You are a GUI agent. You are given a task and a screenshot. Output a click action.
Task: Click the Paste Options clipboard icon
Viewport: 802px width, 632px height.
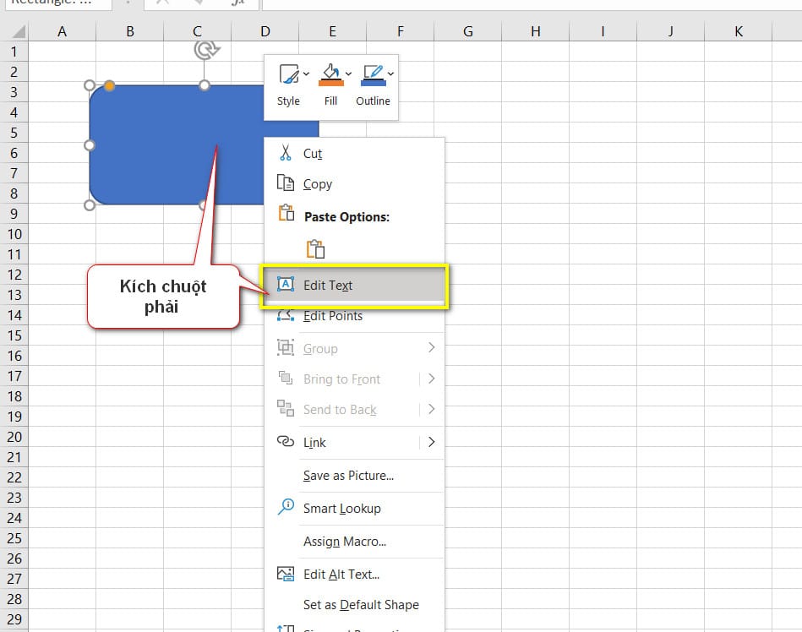pos(315,249)
